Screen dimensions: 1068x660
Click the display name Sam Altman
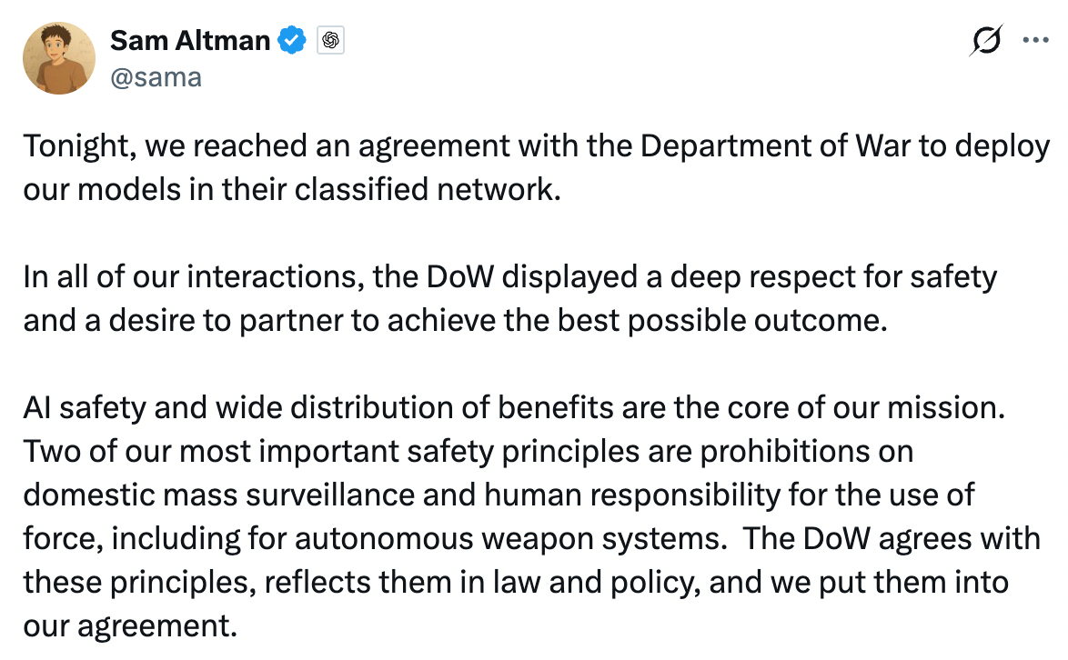(190, 41)
